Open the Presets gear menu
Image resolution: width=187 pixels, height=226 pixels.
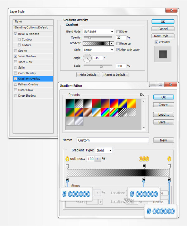tap(141, 94)
